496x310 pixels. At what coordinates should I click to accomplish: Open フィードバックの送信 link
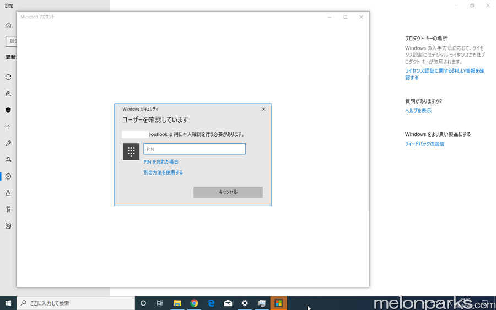tap(424, 144)
